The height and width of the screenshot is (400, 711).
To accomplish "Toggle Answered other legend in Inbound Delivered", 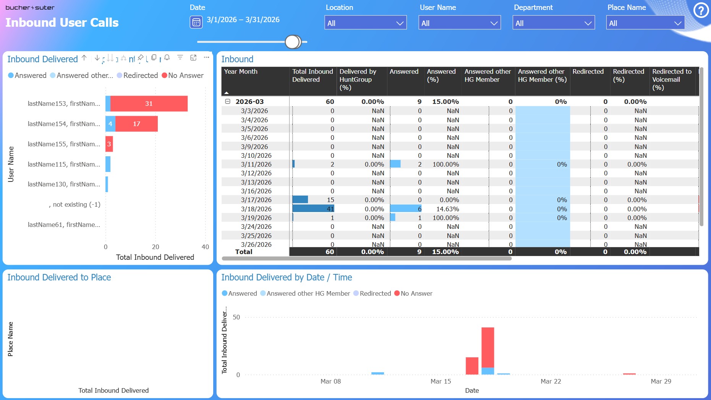I will point(81,75).
